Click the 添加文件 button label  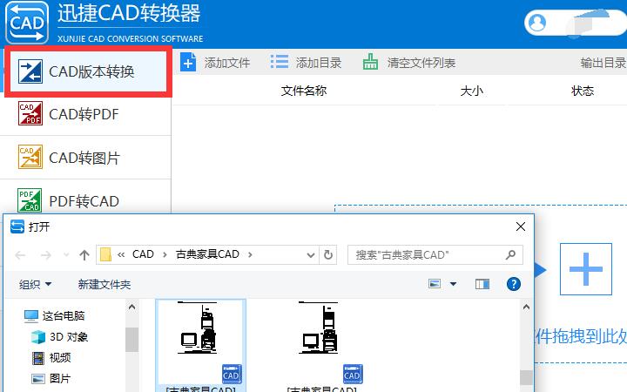point(227,63)
